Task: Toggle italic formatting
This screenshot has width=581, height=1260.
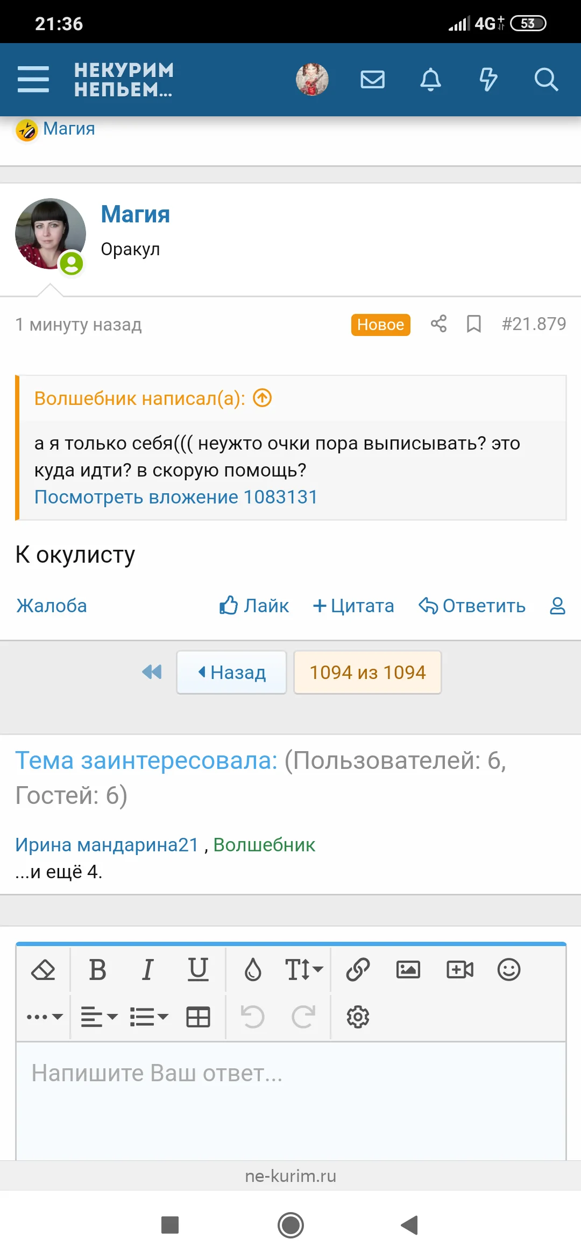Action: 147,969
